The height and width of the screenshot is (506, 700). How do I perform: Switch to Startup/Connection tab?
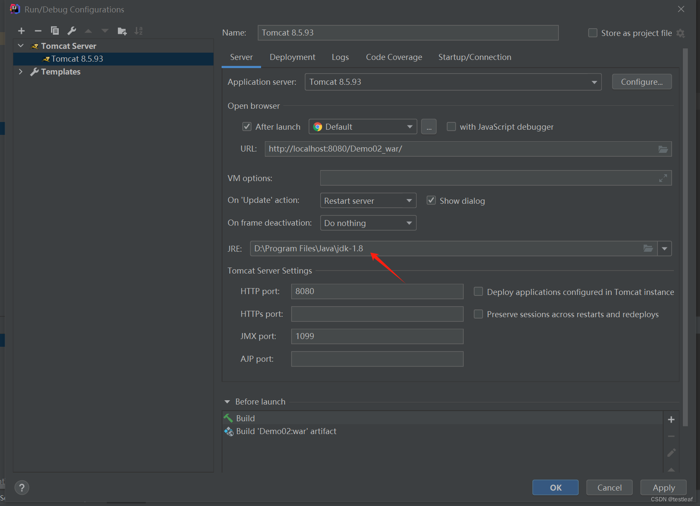475,57
